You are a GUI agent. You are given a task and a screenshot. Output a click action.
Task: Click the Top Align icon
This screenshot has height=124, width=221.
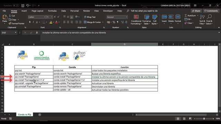[65, 17]
